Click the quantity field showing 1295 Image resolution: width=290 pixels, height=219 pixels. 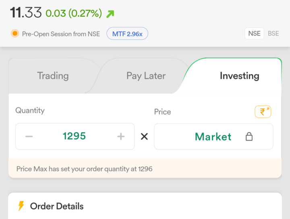click(75, 136)
